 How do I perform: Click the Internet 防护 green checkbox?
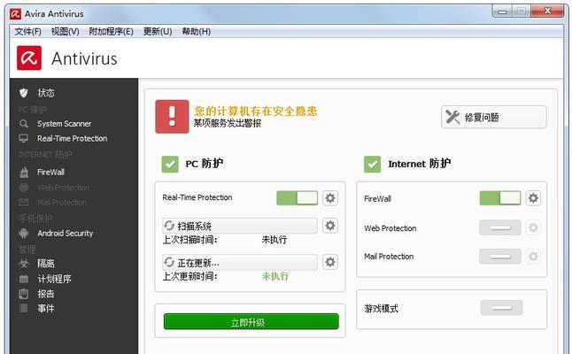[373, 164]
